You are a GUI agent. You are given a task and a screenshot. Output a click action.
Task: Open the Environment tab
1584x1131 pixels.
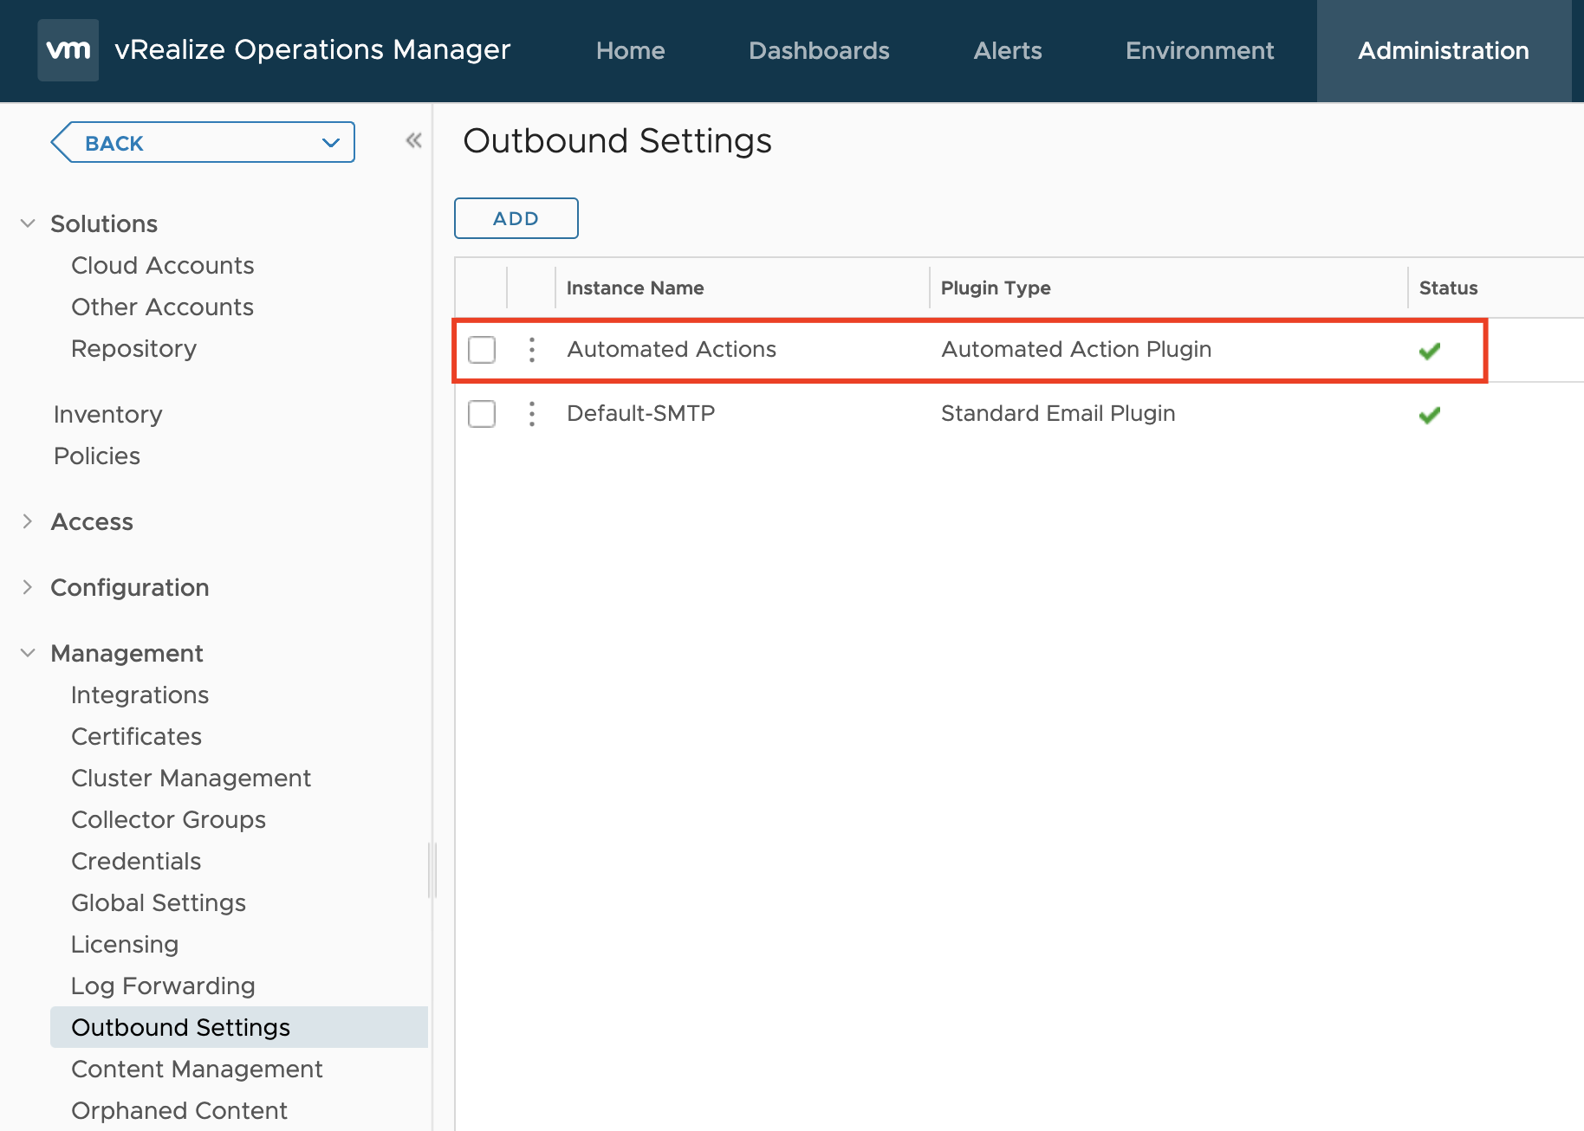[x=1199, y=50]
